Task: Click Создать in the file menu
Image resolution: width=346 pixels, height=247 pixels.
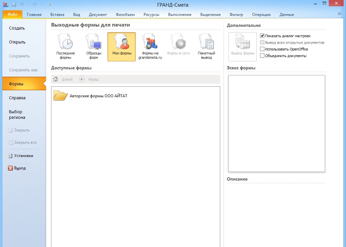Action: tap(24, 28)
